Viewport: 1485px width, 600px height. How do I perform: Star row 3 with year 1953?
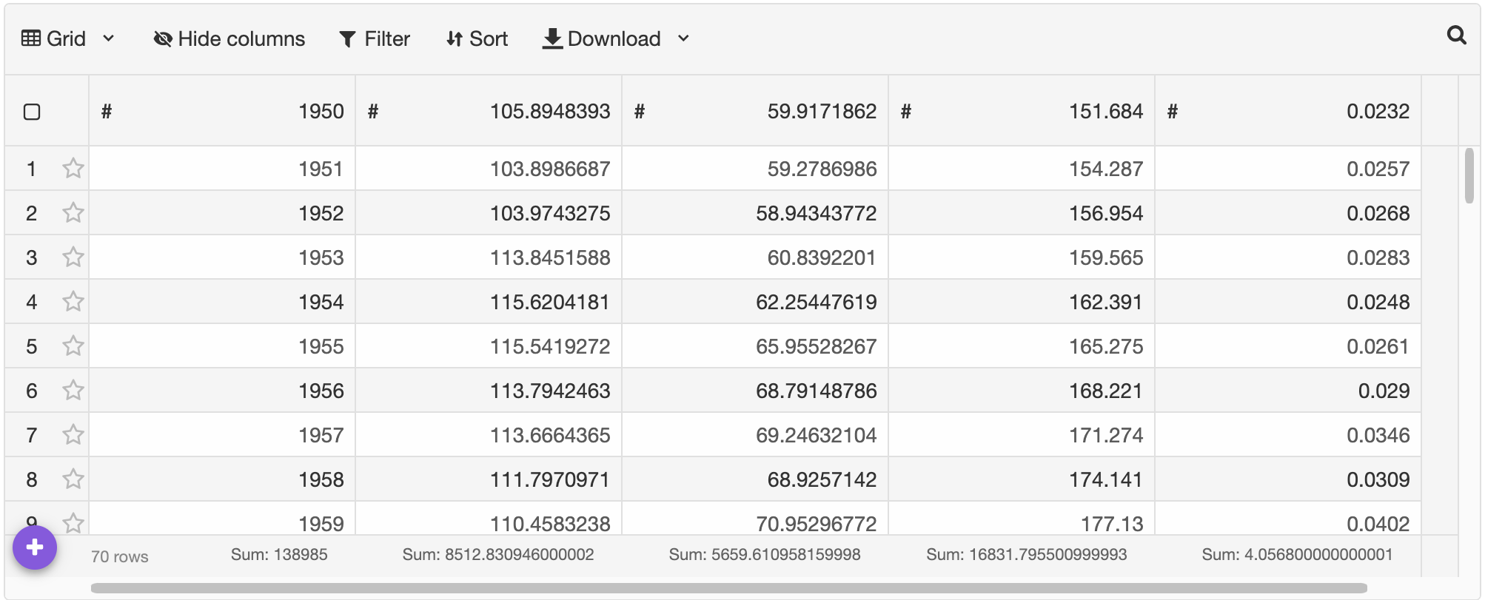click(x=73, y=257)
